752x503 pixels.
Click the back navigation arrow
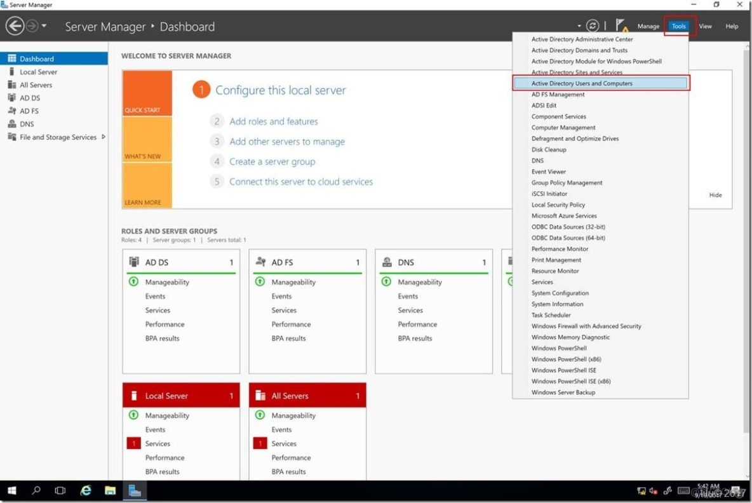coord(15,25)
